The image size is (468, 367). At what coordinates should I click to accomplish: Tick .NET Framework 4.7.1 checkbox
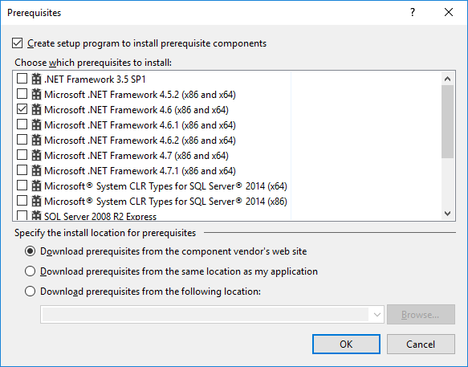22,170
